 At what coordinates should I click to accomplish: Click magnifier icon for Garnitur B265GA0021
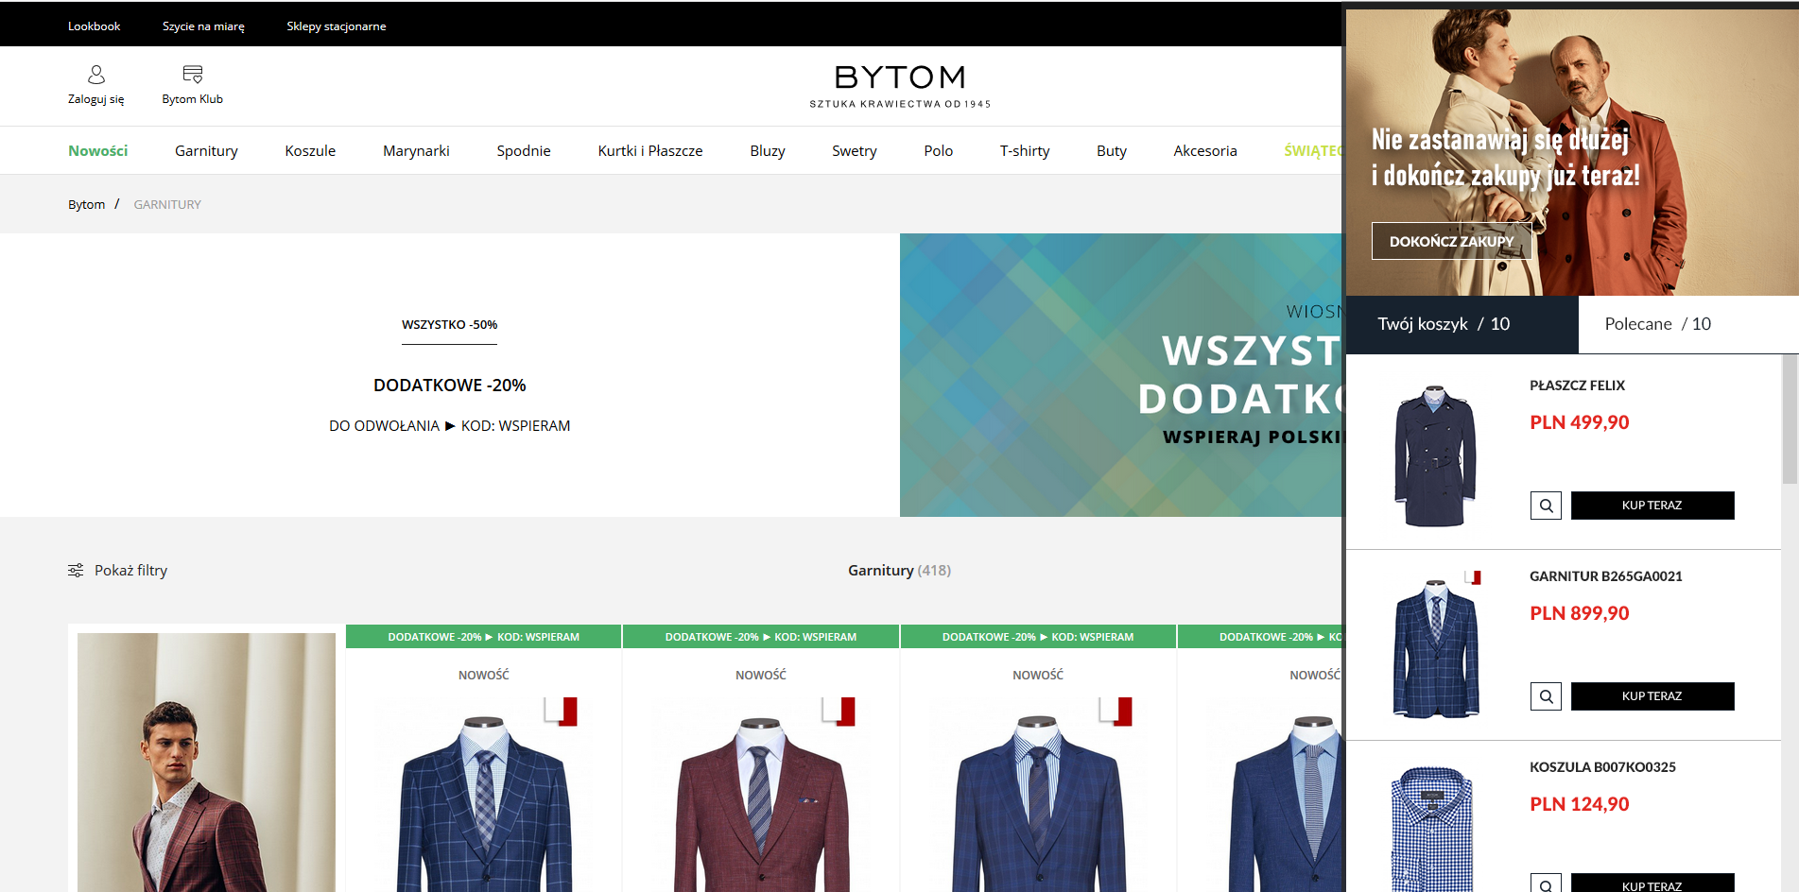pos(1546,696)
